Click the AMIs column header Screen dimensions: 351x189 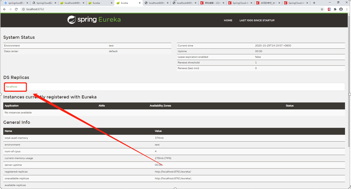[x=102, y=106]
